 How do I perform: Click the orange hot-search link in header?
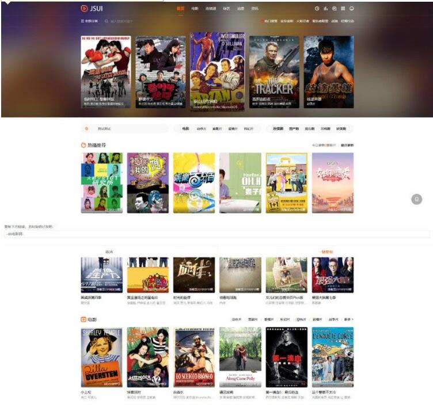[269, 21]
